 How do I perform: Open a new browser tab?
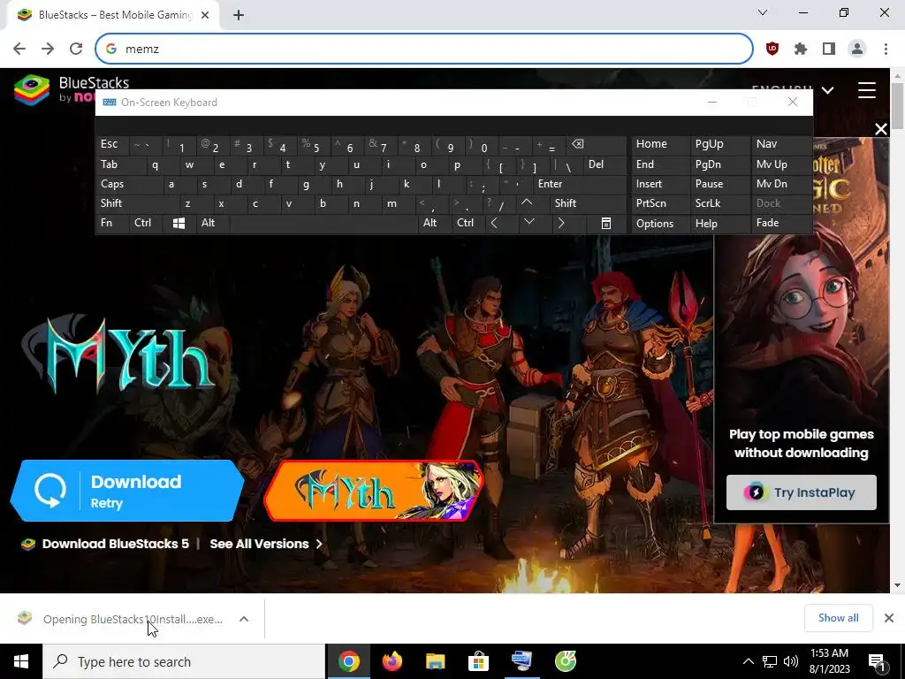[239, 15]
